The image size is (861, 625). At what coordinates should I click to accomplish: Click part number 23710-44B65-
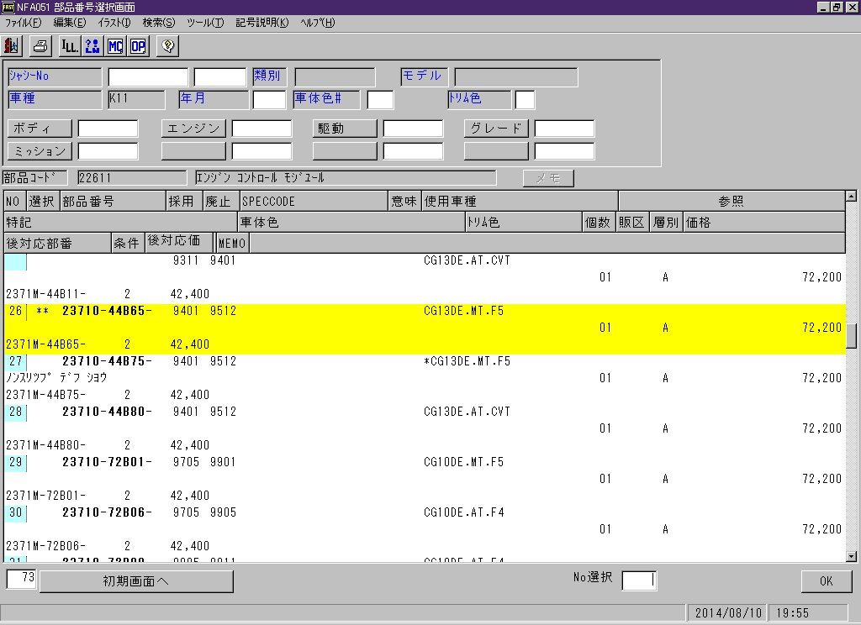point(107,311)
